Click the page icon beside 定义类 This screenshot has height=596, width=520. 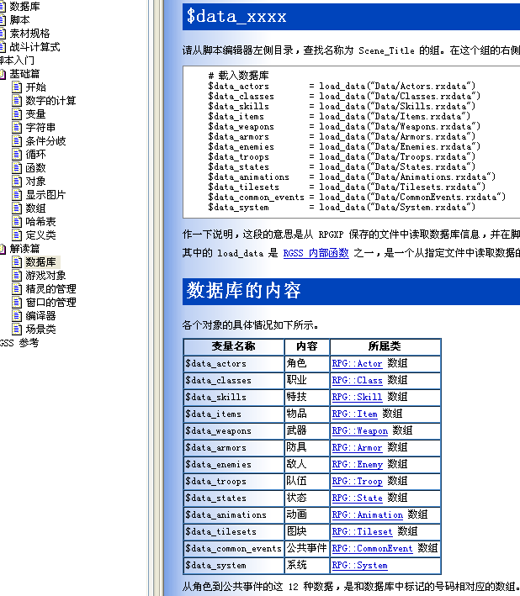point(17,235)
